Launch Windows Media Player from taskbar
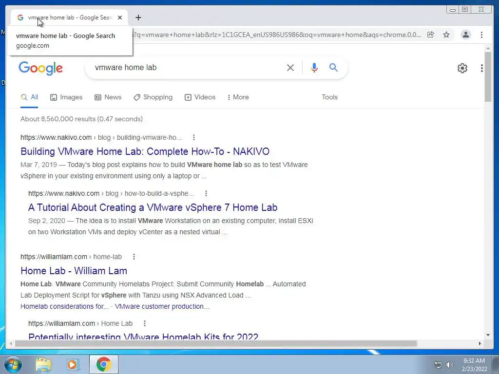The image size is (499, 374). (x=73, y=364)
